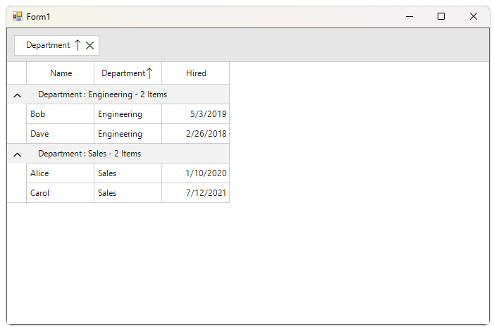
Task: Select the Dave name cell
Action: tap(60, 134)
